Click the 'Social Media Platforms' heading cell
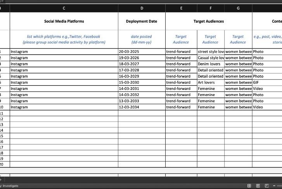The width and height of the screenshot is (282, 189). (64, 21)
